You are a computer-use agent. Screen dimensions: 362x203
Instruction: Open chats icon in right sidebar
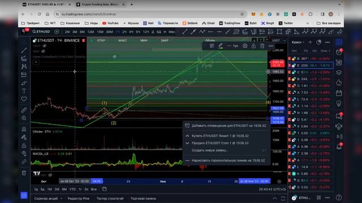tap(339, 116)
